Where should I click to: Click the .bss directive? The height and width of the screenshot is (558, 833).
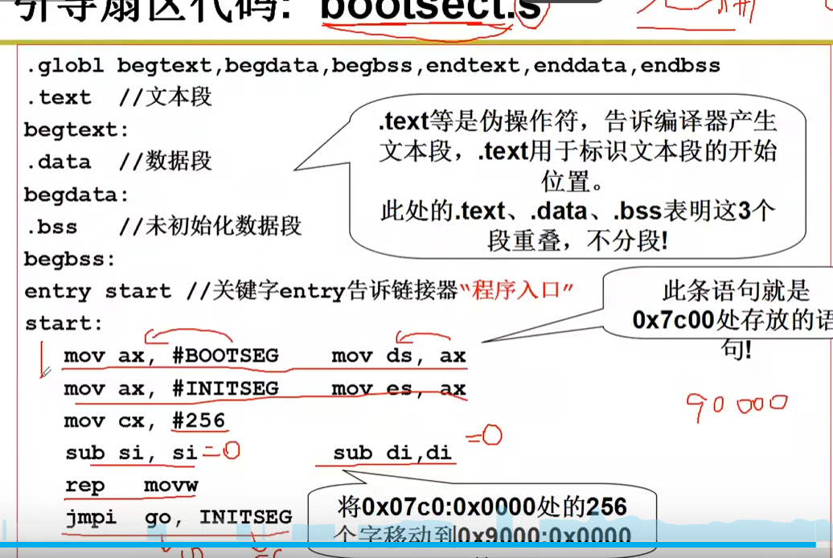52,226
